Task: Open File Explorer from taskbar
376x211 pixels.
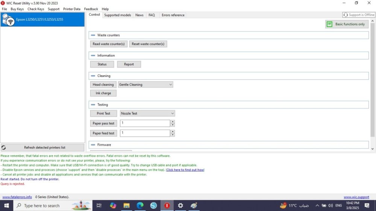Action: coord(126,205)
